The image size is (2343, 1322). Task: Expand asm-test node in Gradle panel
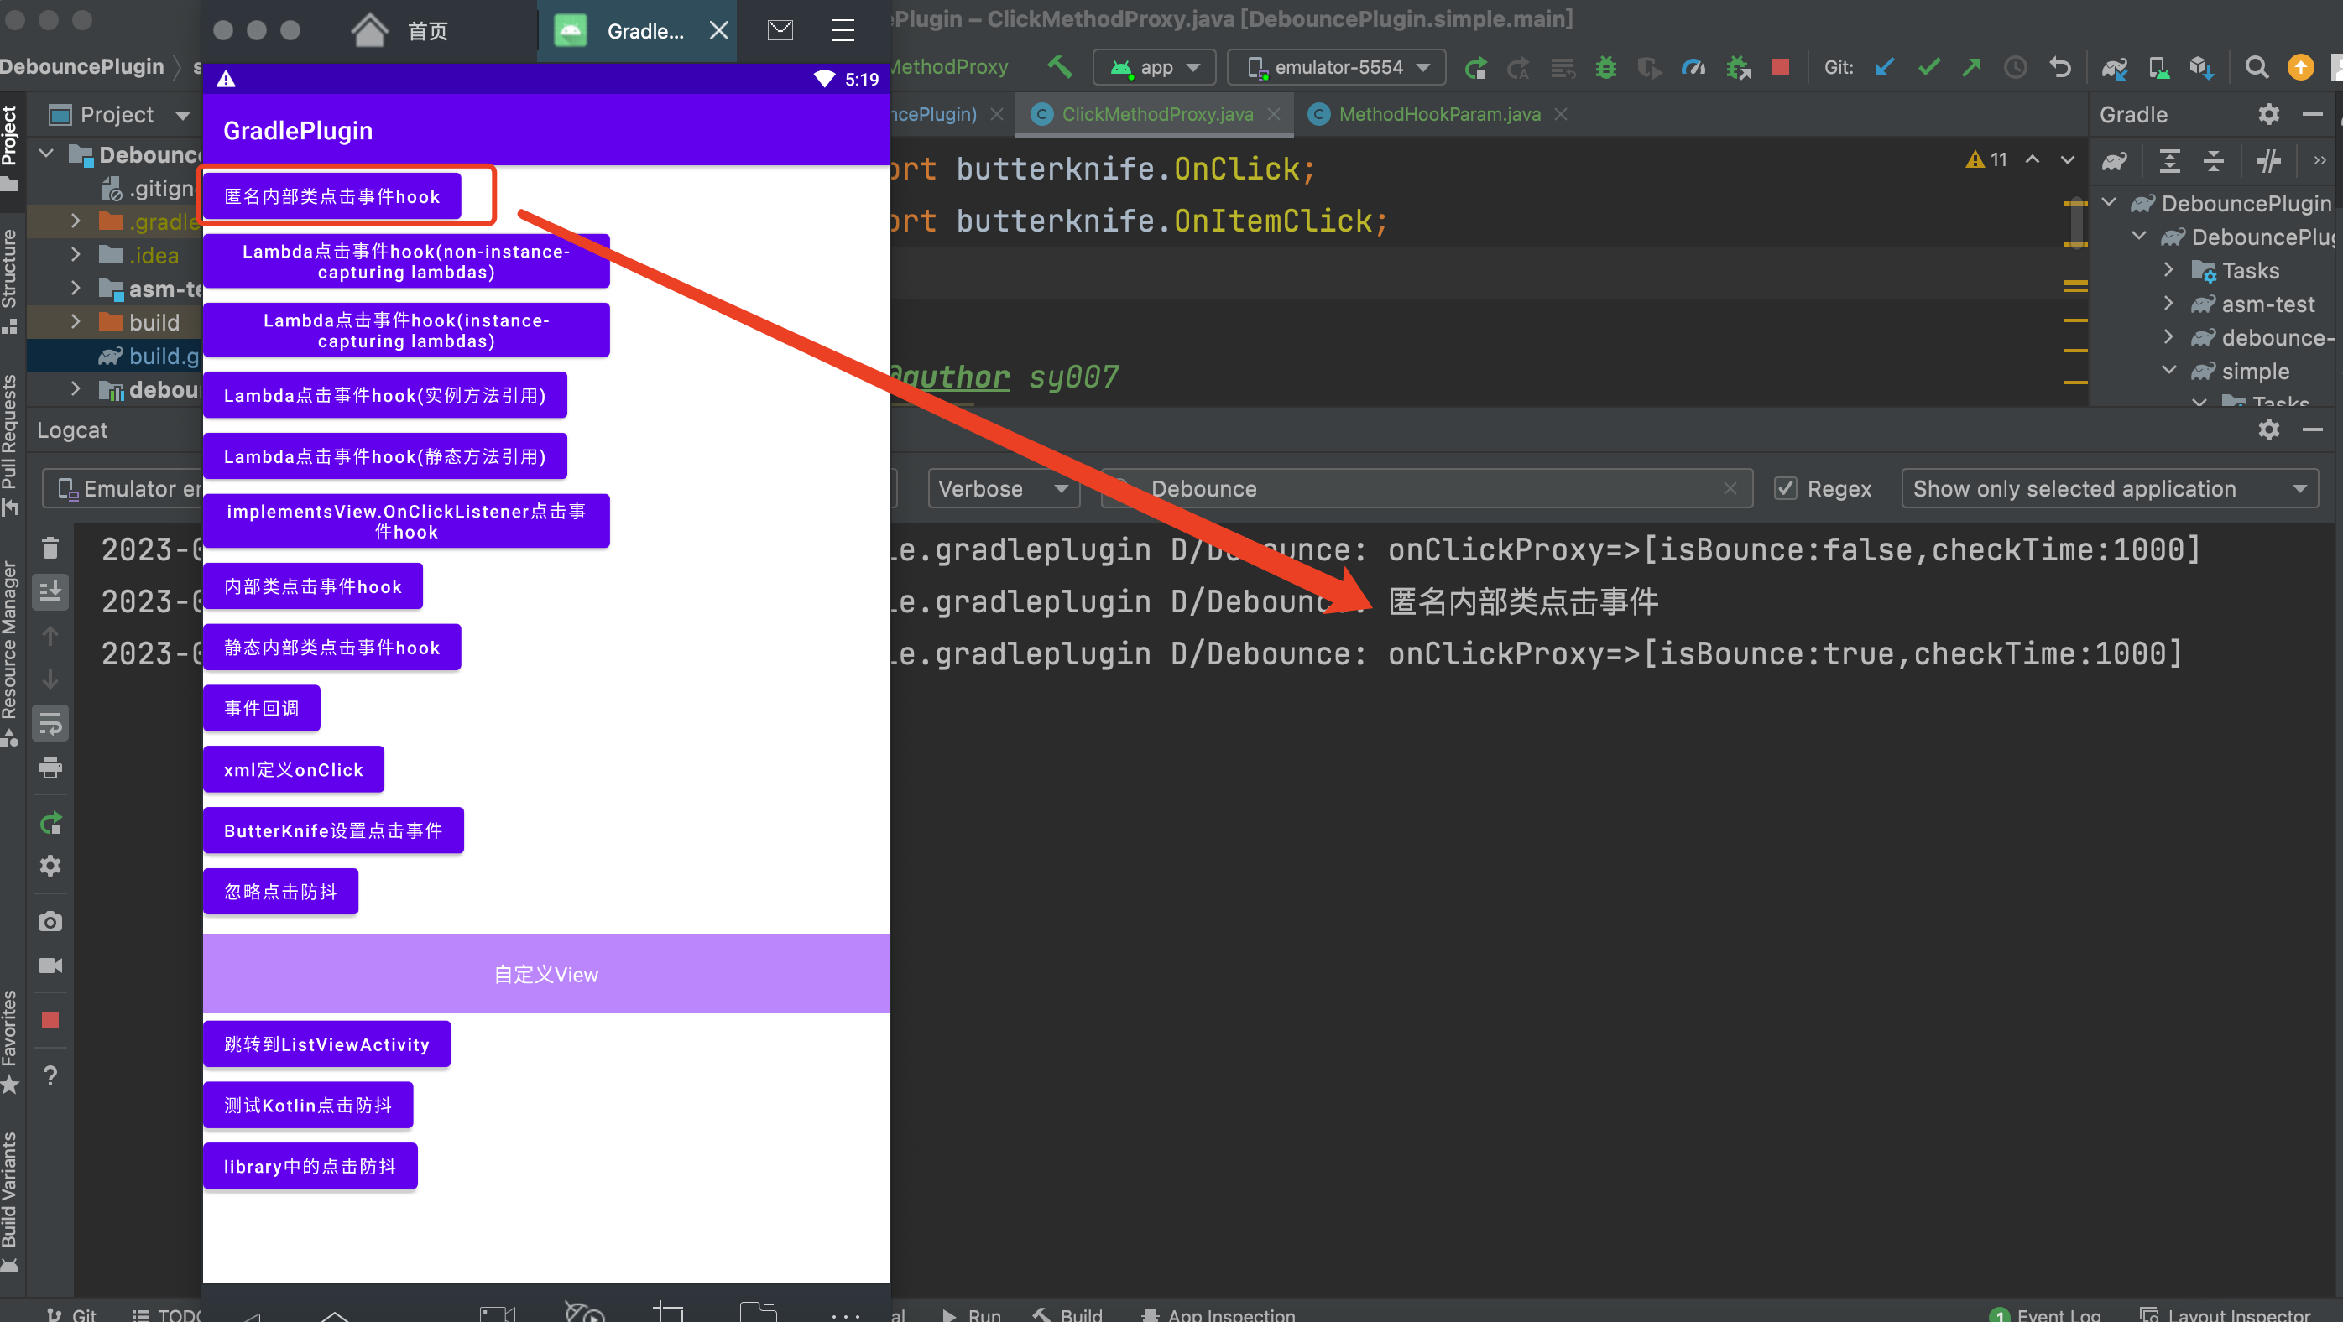click(2169, 304)
